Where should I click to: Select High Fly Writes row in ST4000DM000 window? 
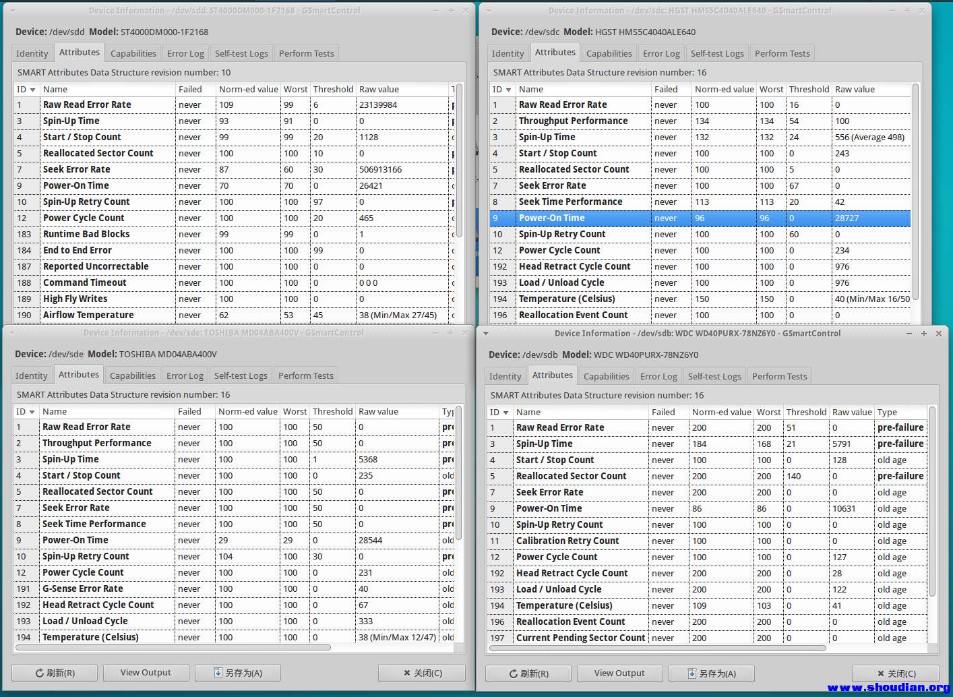point(234,299)
